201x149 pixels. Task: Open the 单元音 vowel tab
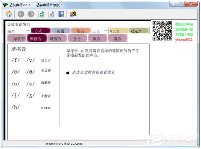point(119,31)
